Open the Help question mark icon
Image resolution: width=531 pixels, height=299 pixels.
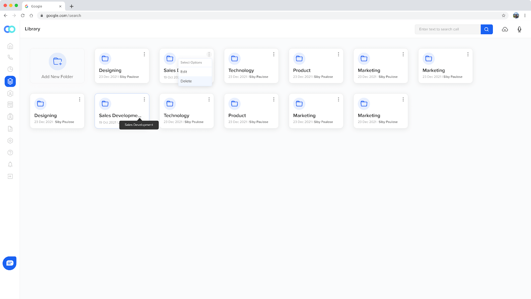pyautogui.click(x=10, y=152)
